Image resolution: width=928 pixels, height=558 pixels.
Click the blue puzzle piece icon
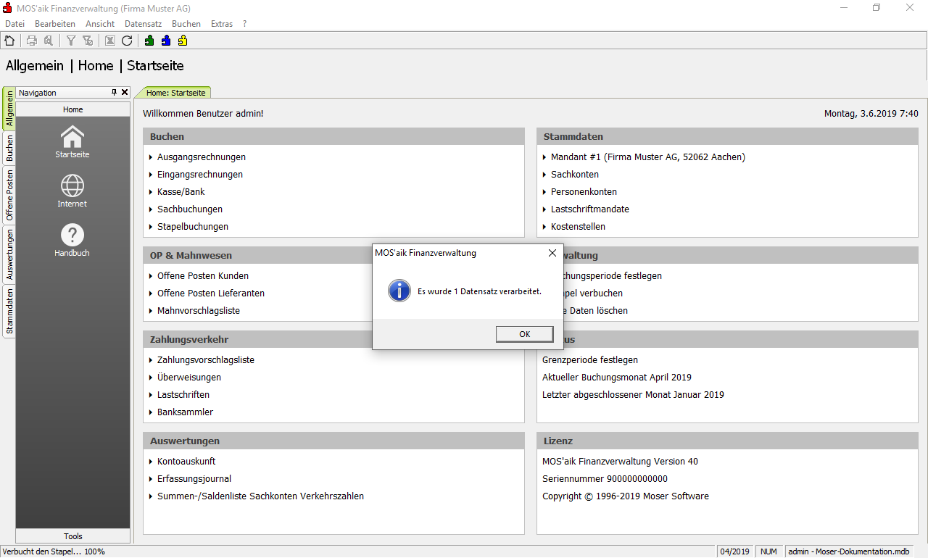click(166, 41)
